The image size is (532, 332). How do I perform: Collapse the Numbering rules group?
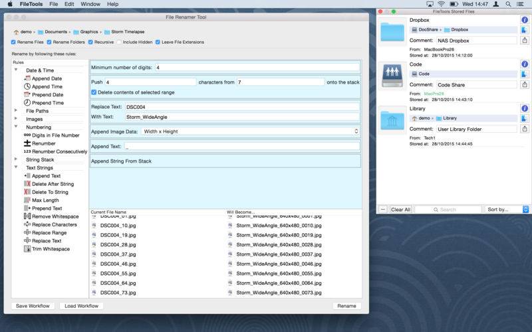15,127
